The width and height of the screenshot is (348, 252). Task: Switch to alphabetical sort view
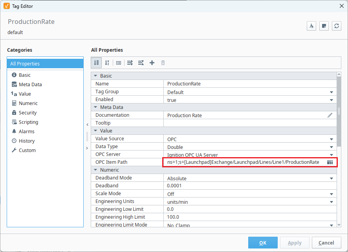pyautogui.click(x=107, y=63)
